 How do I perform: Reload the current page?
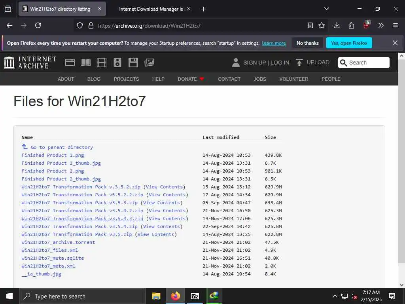38,25
